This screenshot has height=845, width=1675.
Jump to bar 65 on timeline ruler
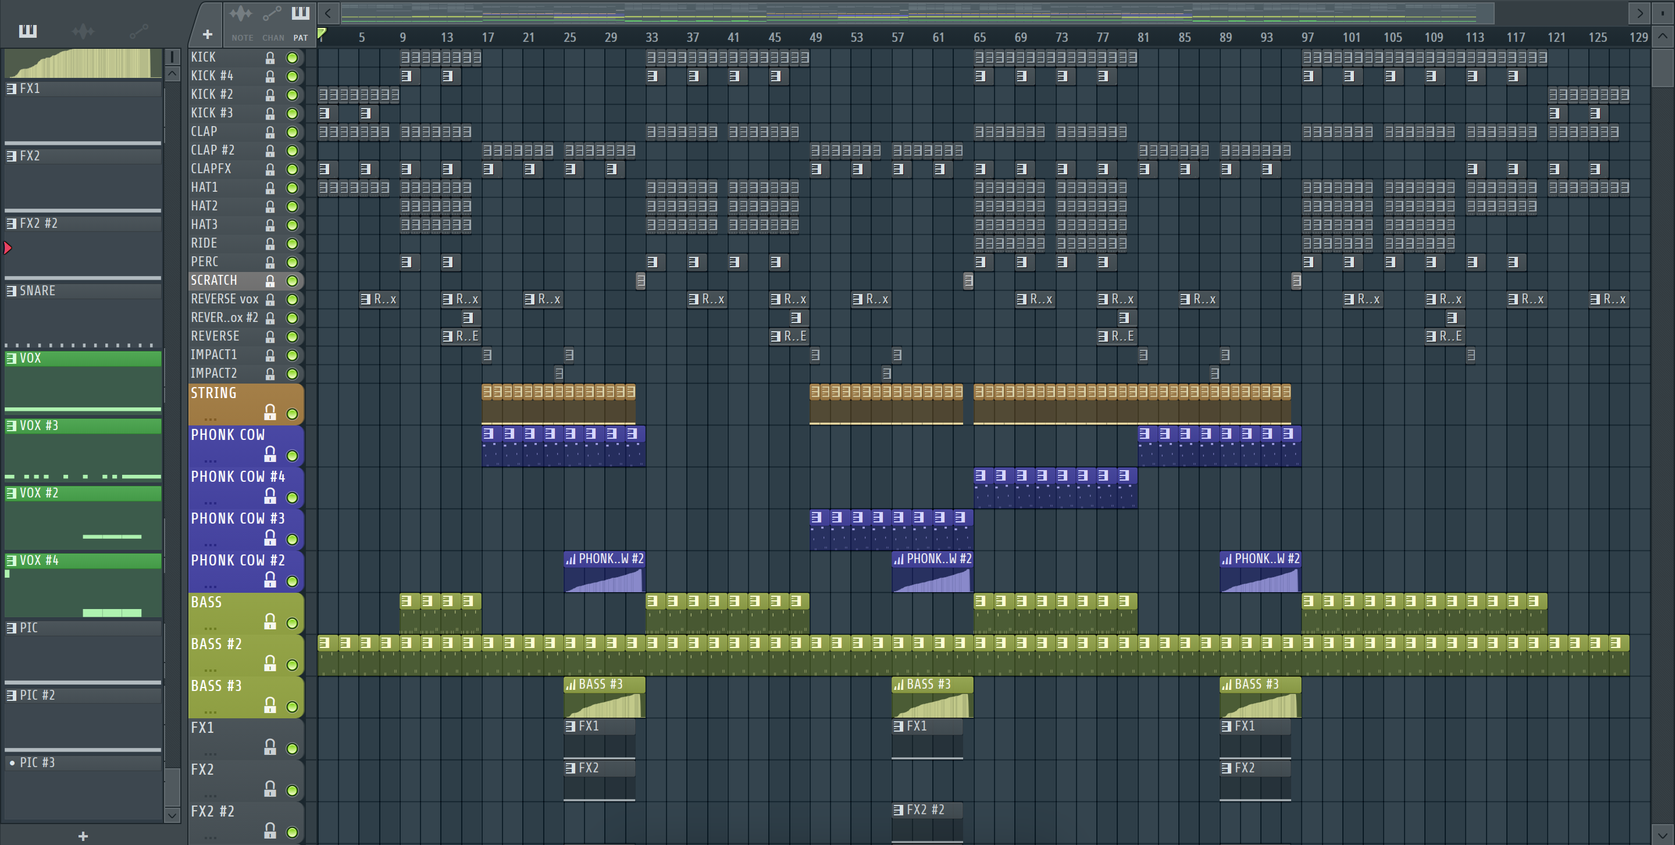(979, 38)
